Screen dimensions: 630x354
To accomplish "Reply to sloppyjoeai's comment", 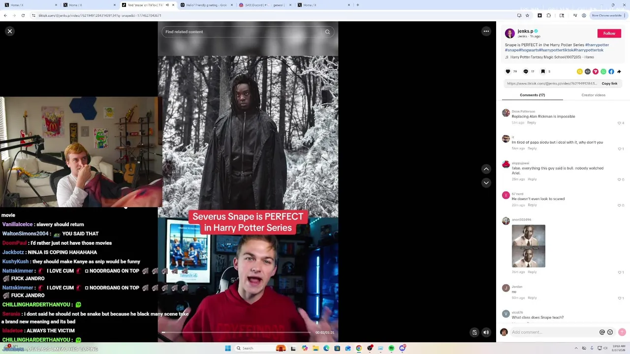I will pos(532,179).
